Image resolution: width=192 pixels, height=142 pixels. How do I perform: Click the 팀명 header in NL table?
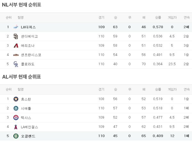tap(21, 17)
